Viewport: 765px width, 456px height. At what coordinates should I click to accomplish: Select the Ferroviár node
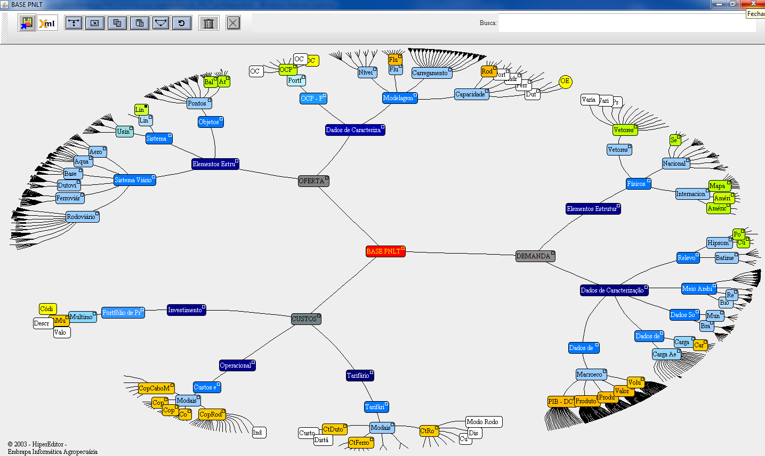(x=70, y=198)
